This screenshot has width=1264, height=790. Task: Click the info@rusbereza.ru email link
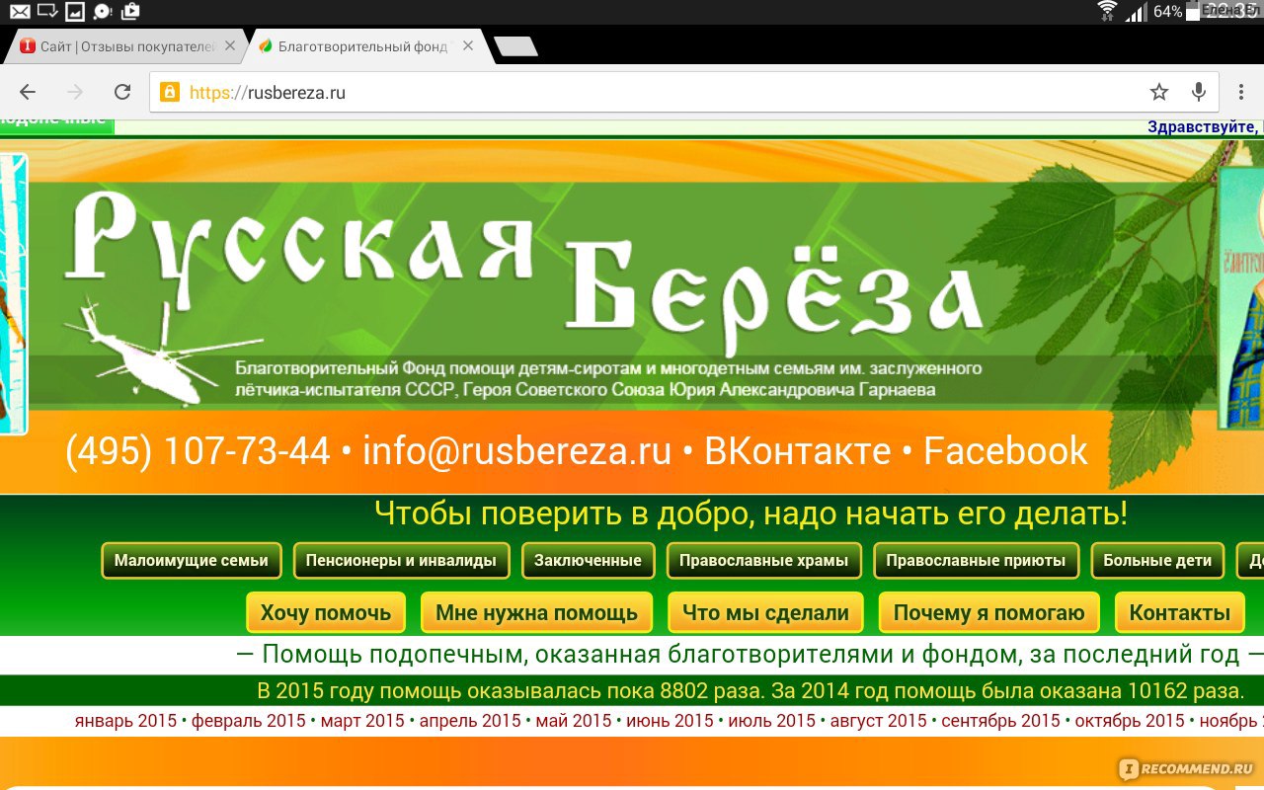[516, 451]
